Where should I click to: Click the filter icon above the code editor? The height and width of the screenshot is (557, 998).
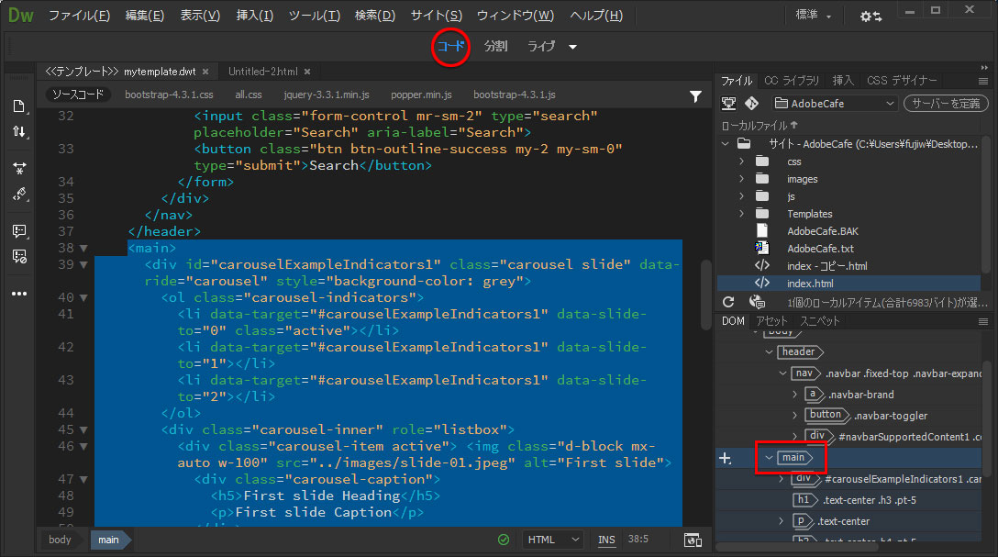pyautogui.click(x=695, y=95)
